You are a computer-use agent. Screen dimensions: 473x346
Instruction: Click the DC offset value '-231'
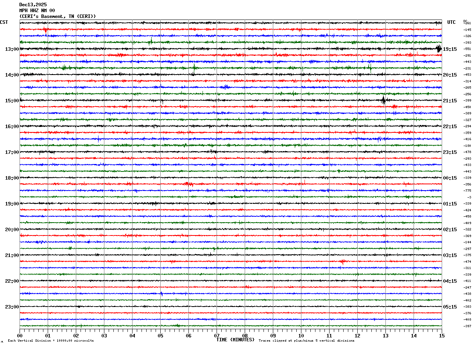[x=467, y=68]
